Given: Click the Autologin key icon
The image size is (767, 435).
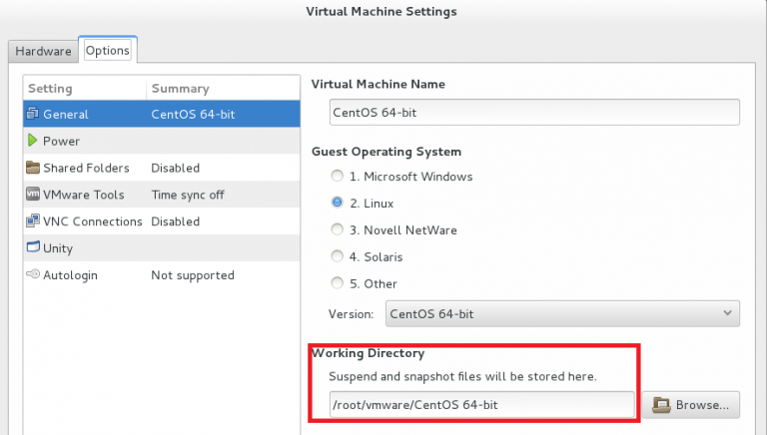Looking at the screenshot, I should pos(33,274).
